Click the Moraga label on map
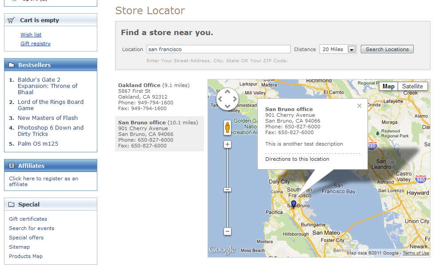The width and height of the screenshot is (435, 270). (x=389, y=122)
